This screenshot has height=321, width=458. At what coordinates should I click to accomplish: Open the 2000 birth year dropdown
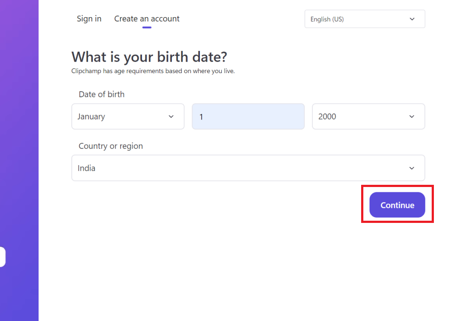[x=364, y=116]
